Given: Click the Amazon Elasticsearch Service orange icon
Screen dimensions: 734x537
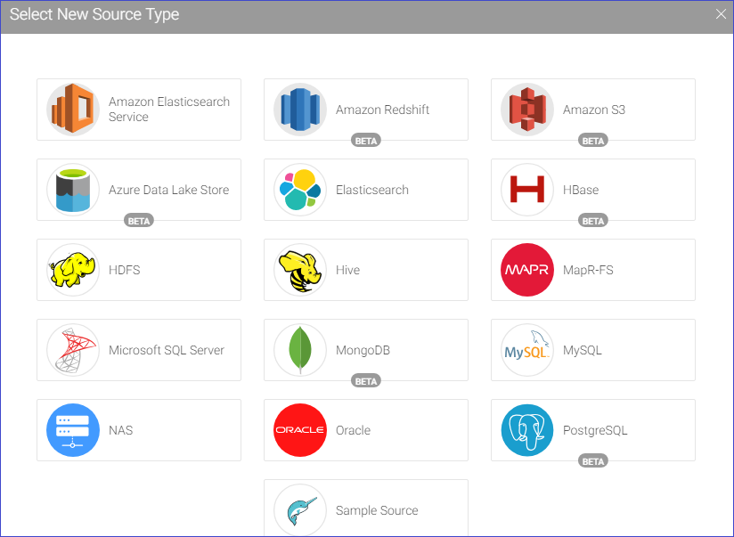Looking at the screenshot, I should (x=73, y=110).
